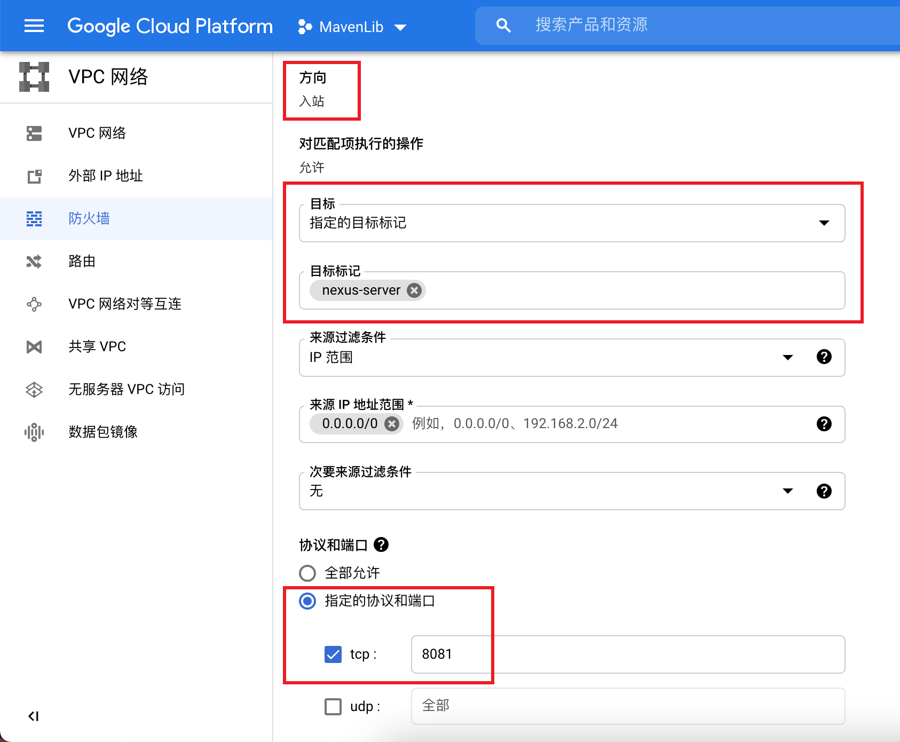Open the hamburger navigation menu

pyautogui.click(x=34, y=26)
